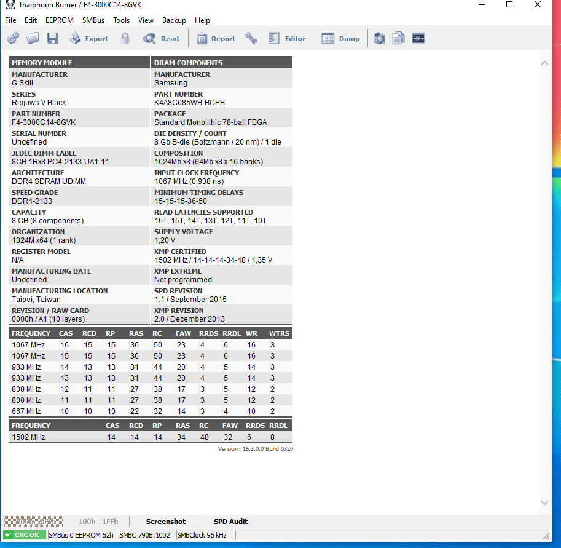This screenshot has width=561, height=548.
Task: Click the padlock write-protection icon
Action: click(125, 38)
